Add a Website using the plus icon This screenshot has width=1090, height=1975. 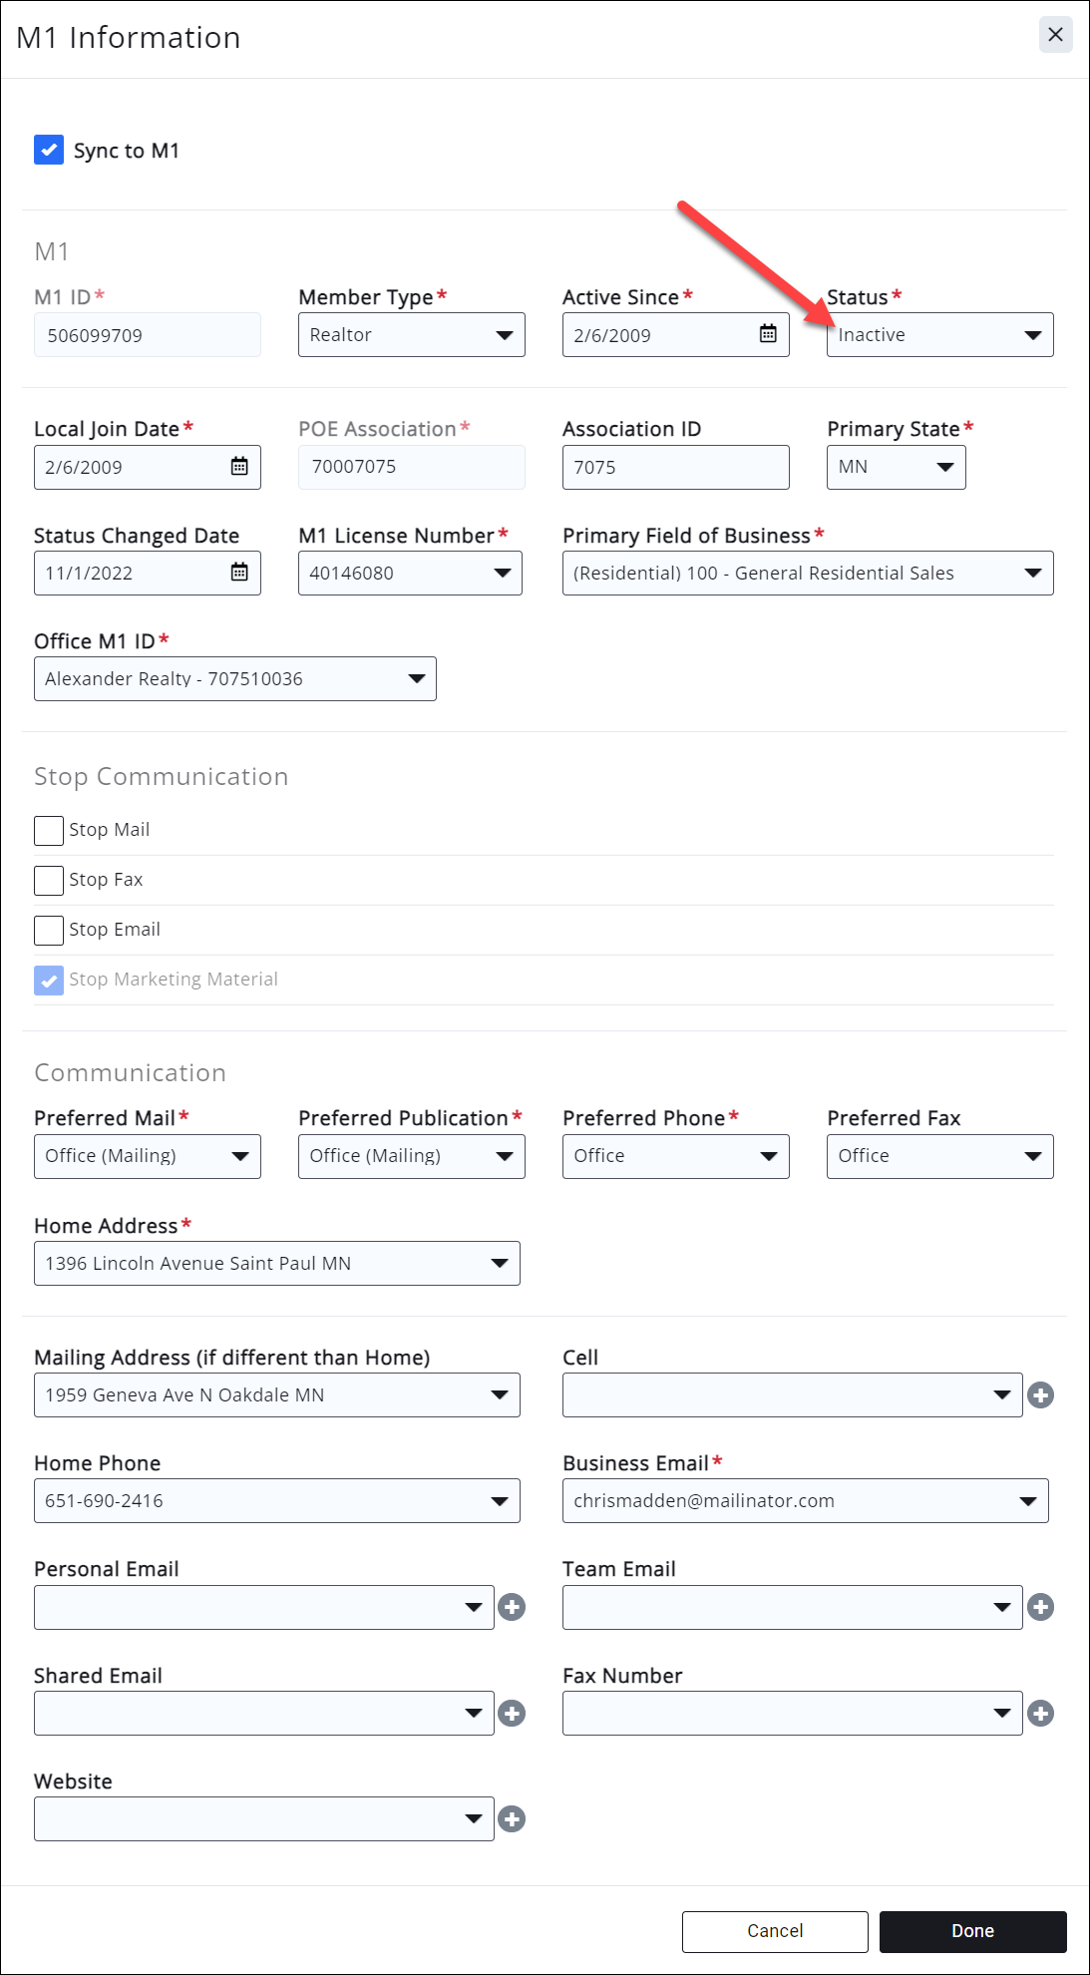pyautogui.click(x=512, y=1819)
